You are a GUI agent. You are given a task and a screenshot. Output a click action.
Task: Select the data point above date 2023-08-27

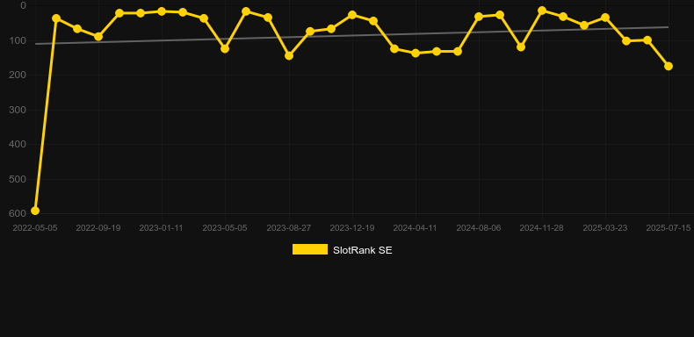pyautogui.click(x=289, y=55)
